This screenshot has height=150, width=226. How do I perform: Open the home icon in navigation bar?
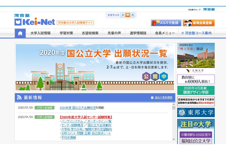pos(20,33)
